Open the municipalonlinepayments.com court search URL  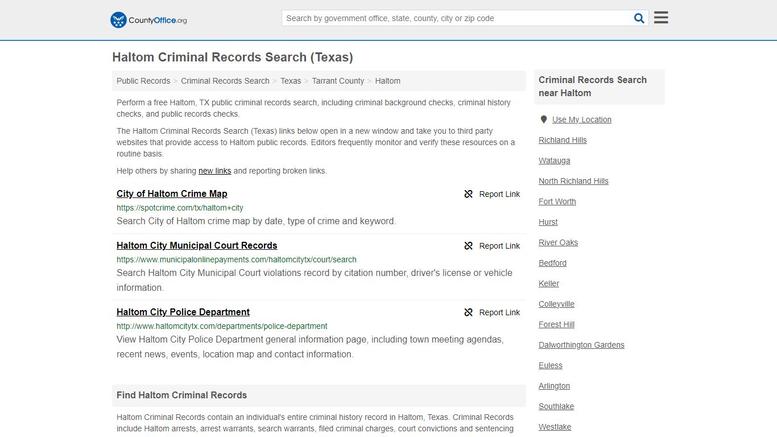[237, 259]
